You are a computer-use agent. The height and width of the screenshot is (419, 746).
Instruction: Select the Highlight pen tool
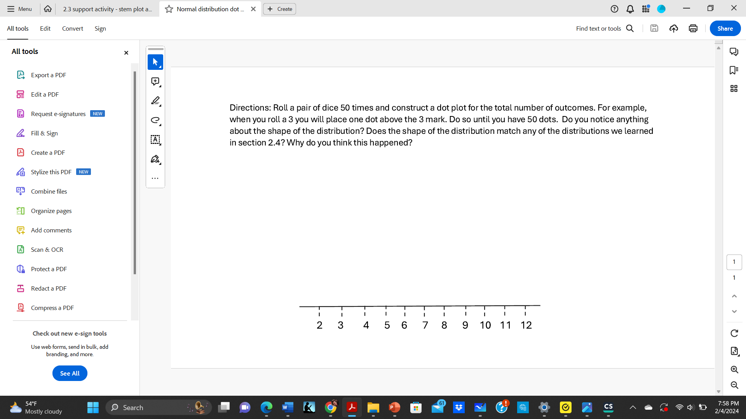tap(155, 101)
